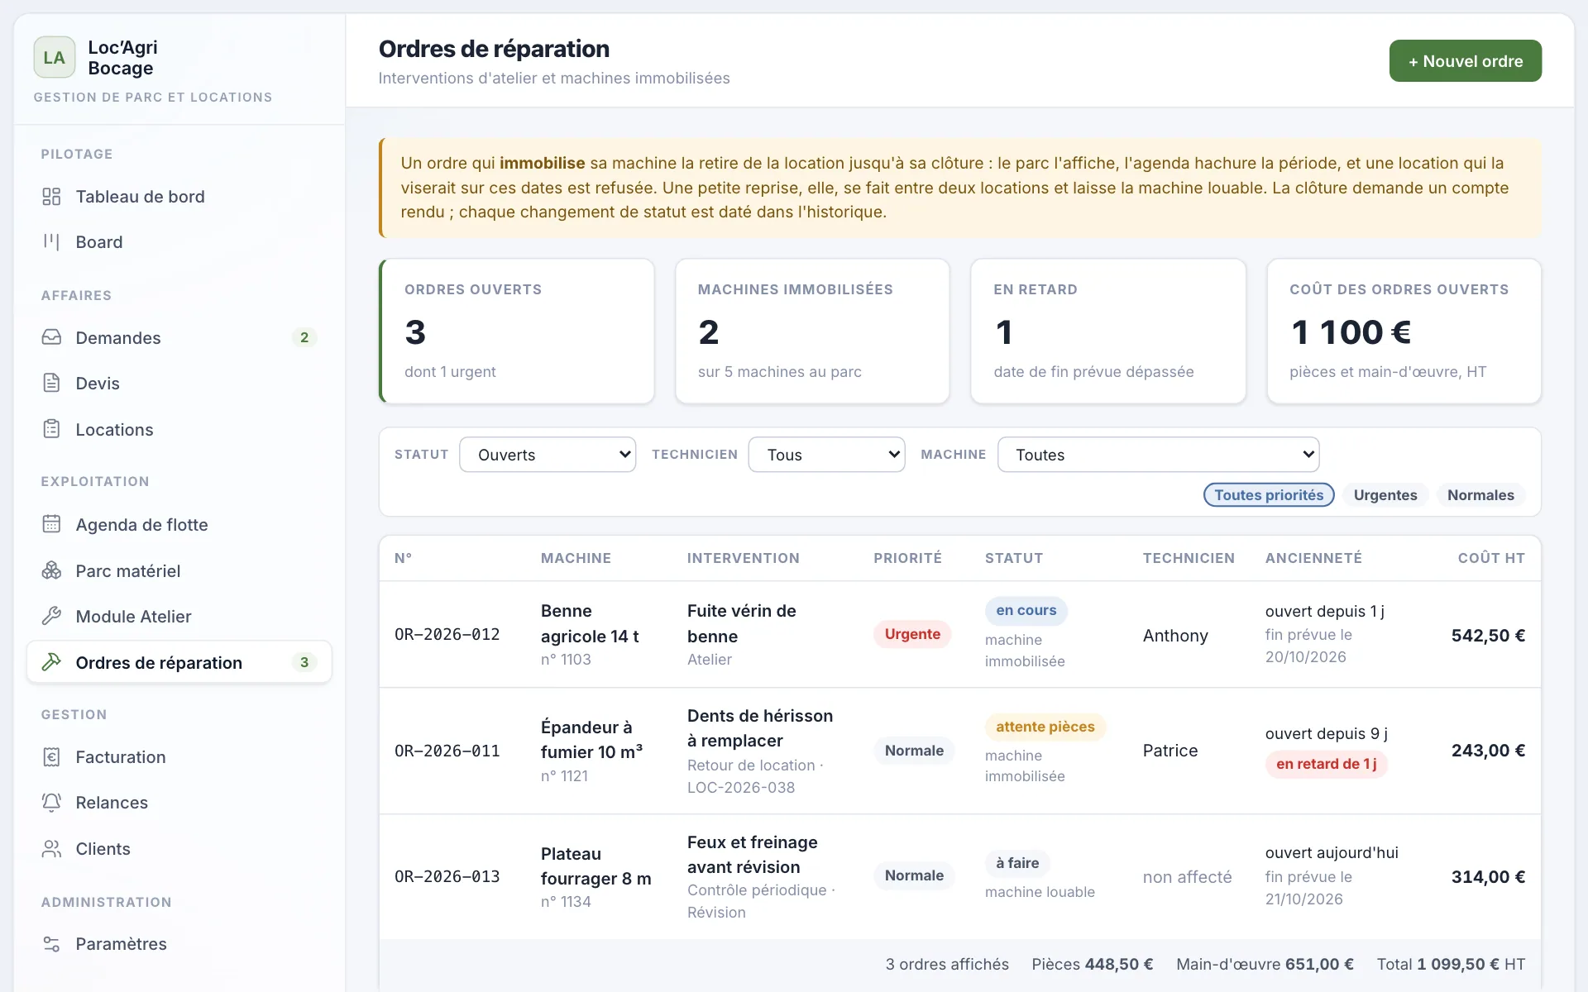This screenshot has height=992, width=1588.
Task: Click the Relances bell icon
Action: coord(51,803)
